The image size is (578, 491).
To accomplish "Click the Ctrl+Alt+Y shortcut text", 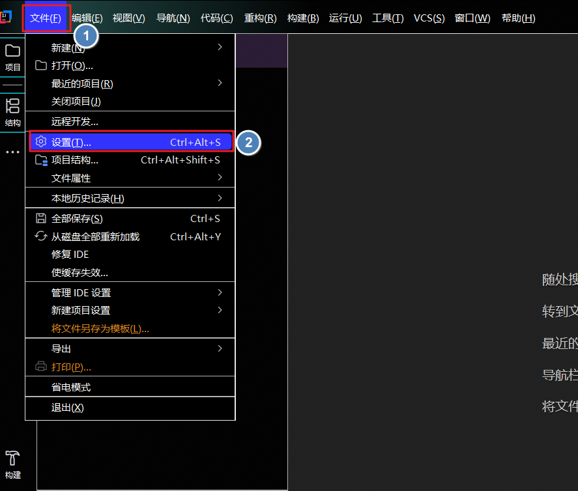I will coord(195,237).
